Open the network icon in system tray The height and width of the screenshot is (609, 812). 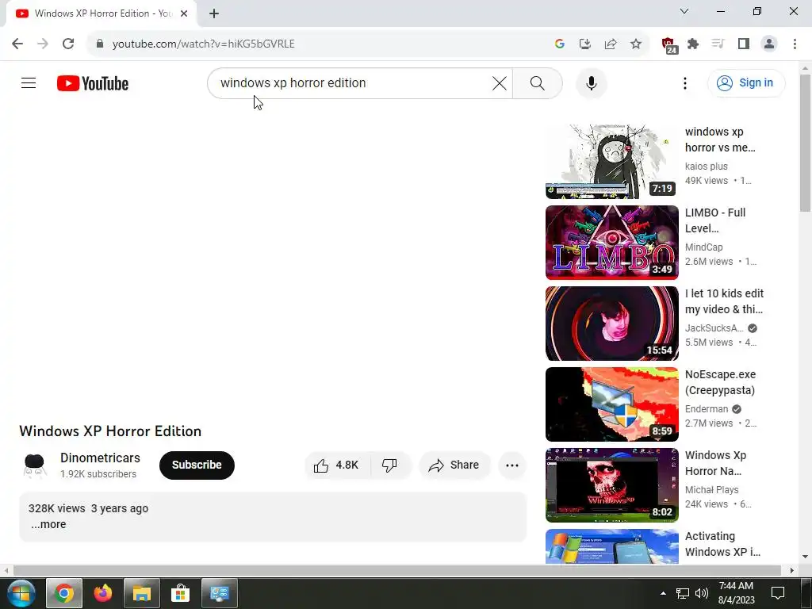pyautogui.click(x=683, y=593)
